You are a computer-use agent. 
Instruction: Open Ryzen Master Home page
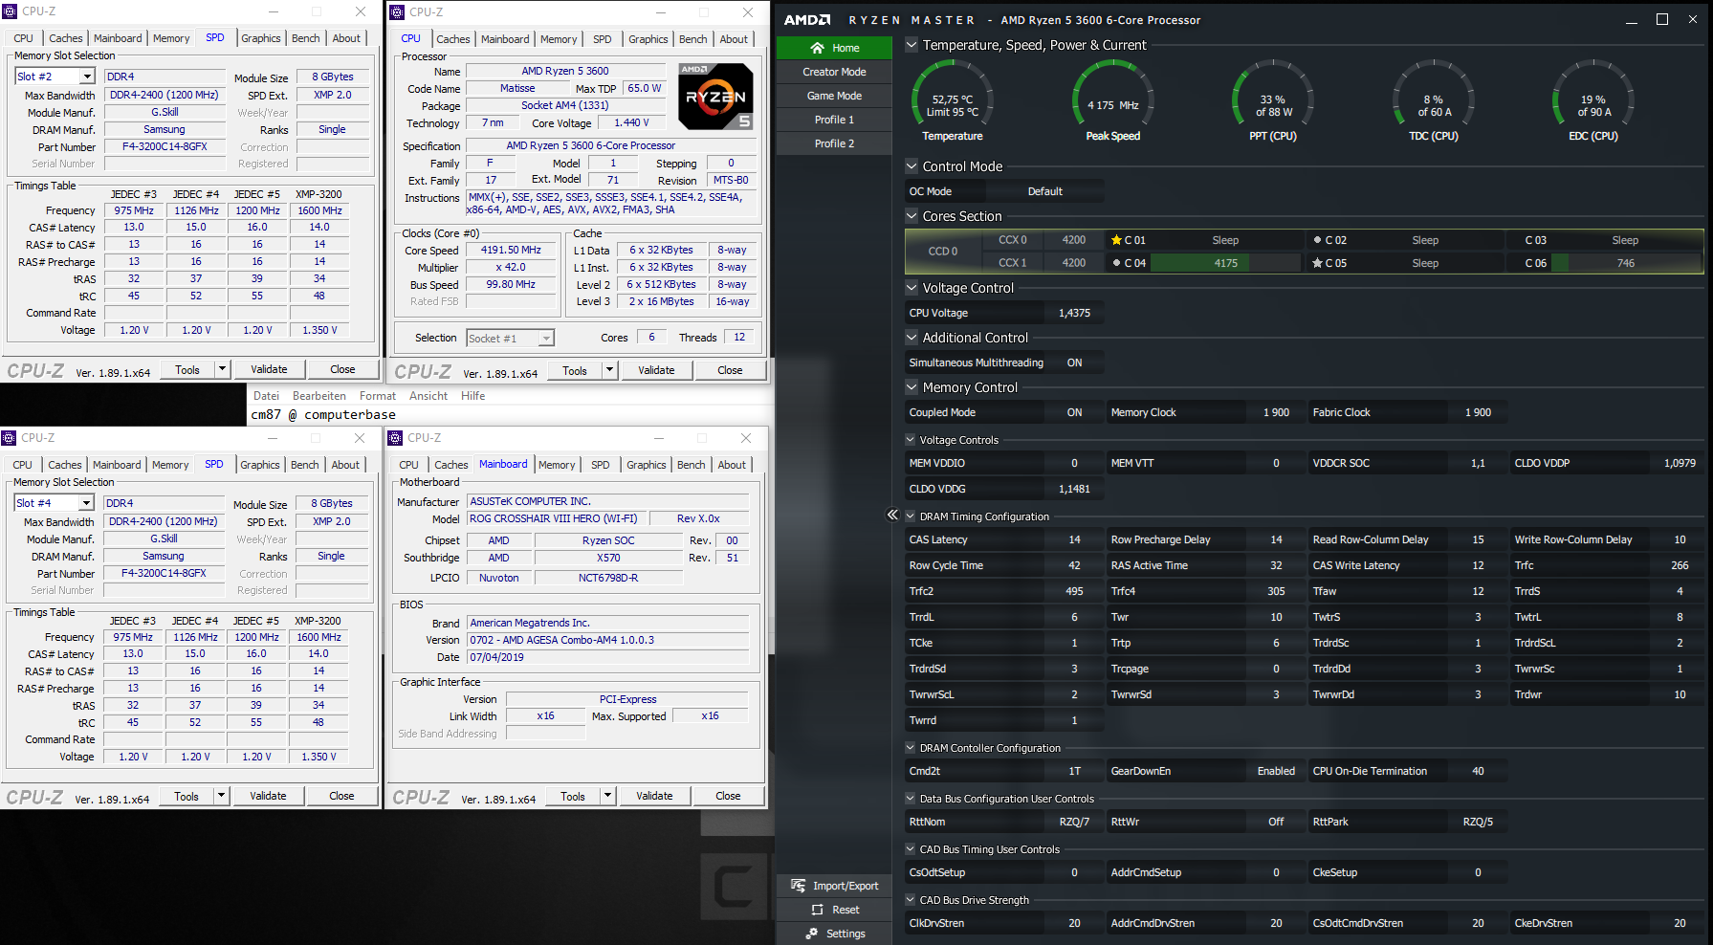834,48
